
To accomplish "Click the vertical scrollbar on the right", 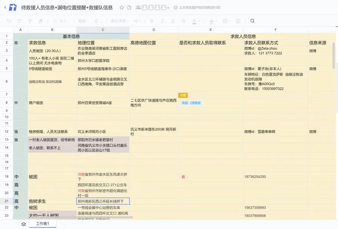I will 334,55.
